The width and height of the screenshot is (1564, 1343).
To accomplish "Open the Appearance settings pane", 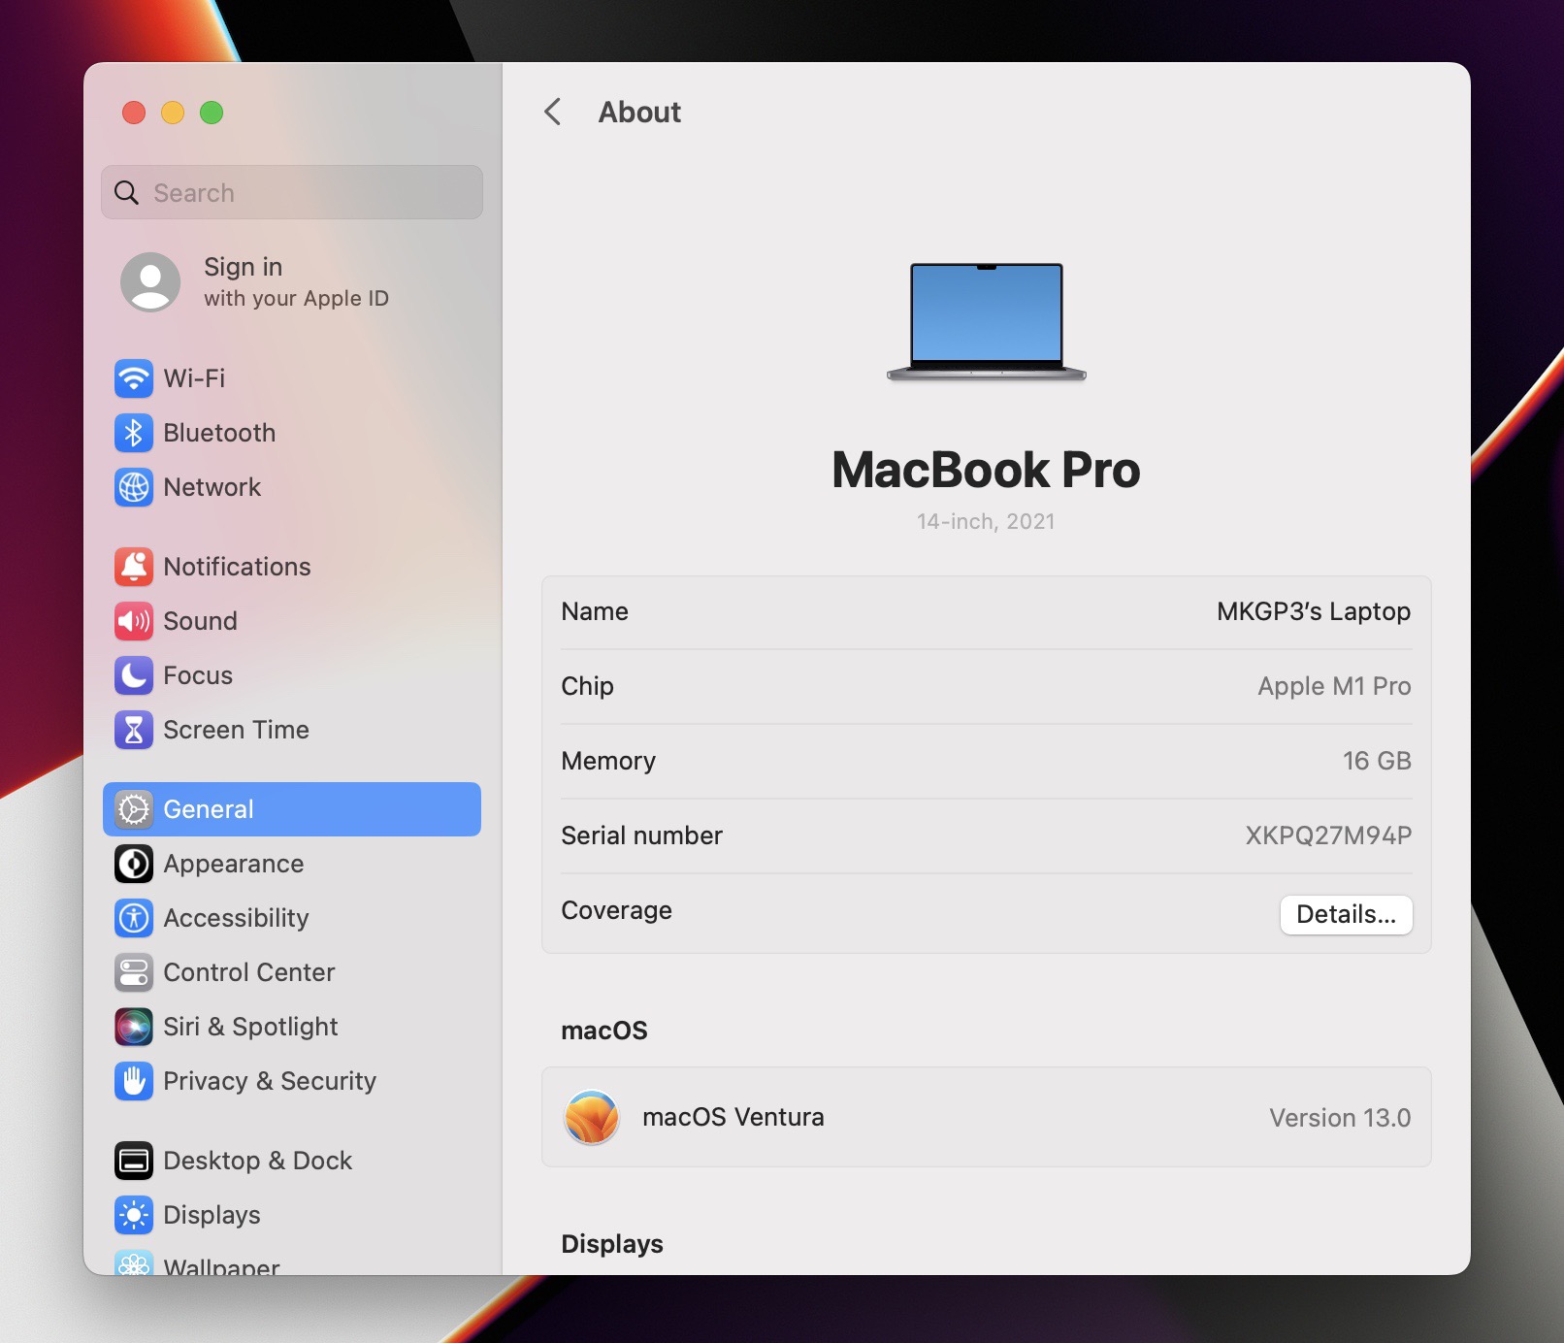I will [233, 864].
